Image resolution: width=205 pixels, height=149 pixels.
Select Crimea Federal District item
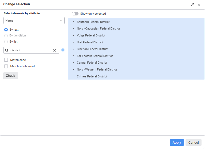(92, 76)
